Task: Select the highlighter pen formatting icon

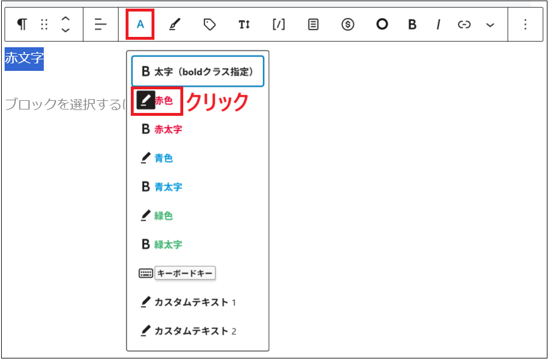Action: tap(174, 24)
